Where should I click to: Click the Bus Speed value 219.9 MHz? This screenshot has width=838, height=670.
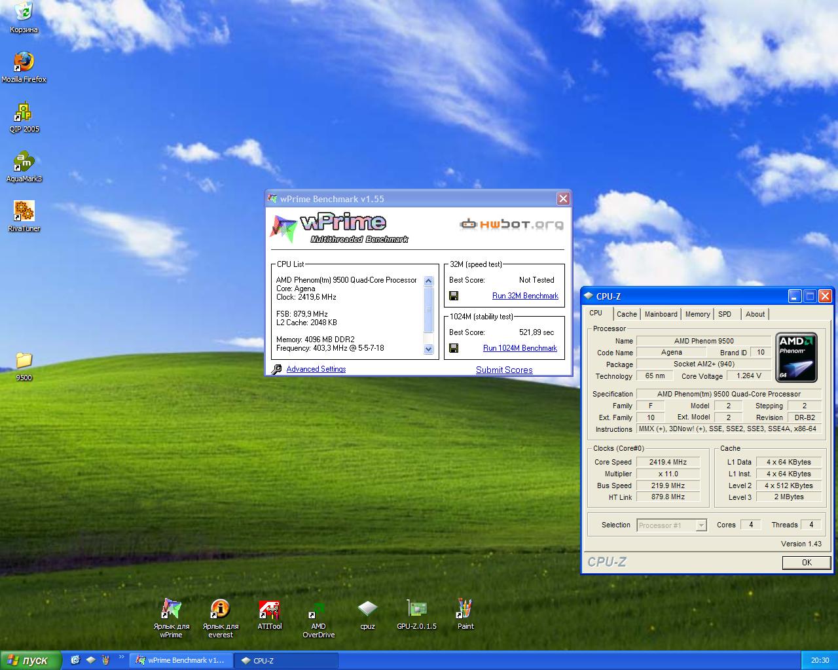668,485
